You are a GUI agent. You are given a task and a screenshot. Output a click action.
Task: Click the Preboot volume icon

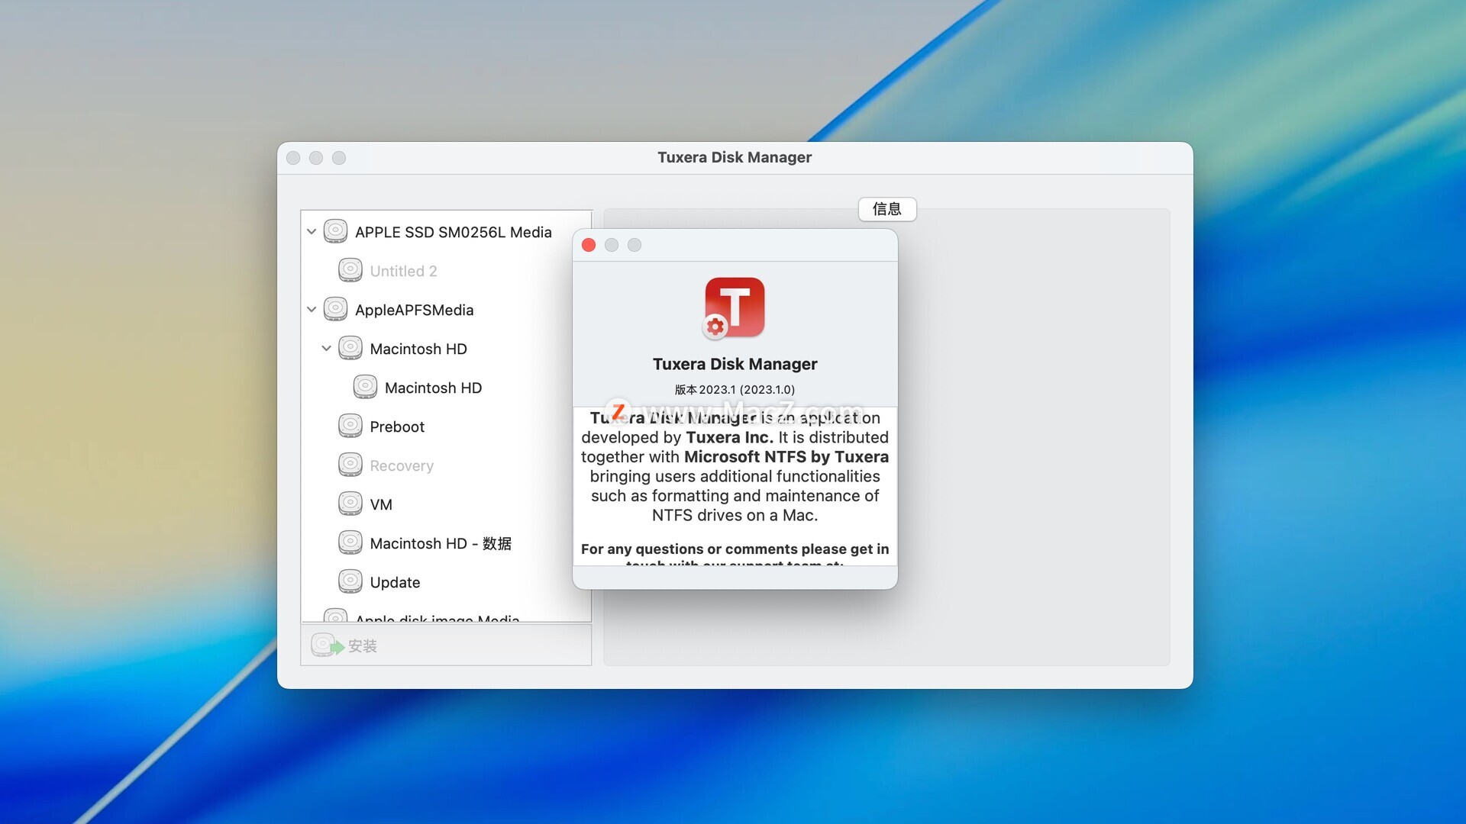tap(350, 426)
